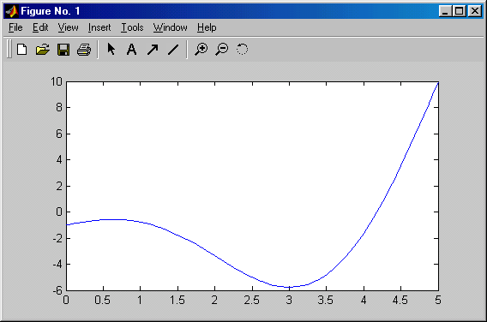Maximize the Figure No. 1 window

point(460,11)
